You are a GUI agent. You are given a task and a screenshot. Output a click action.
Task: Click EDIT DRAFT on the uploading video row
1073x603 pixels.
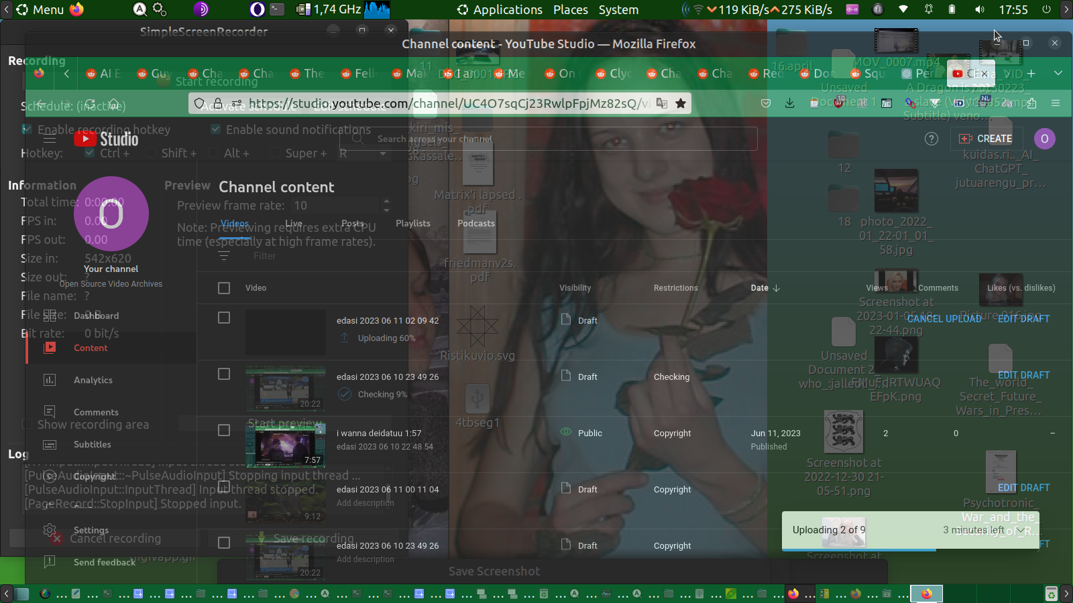[1024, 319]
